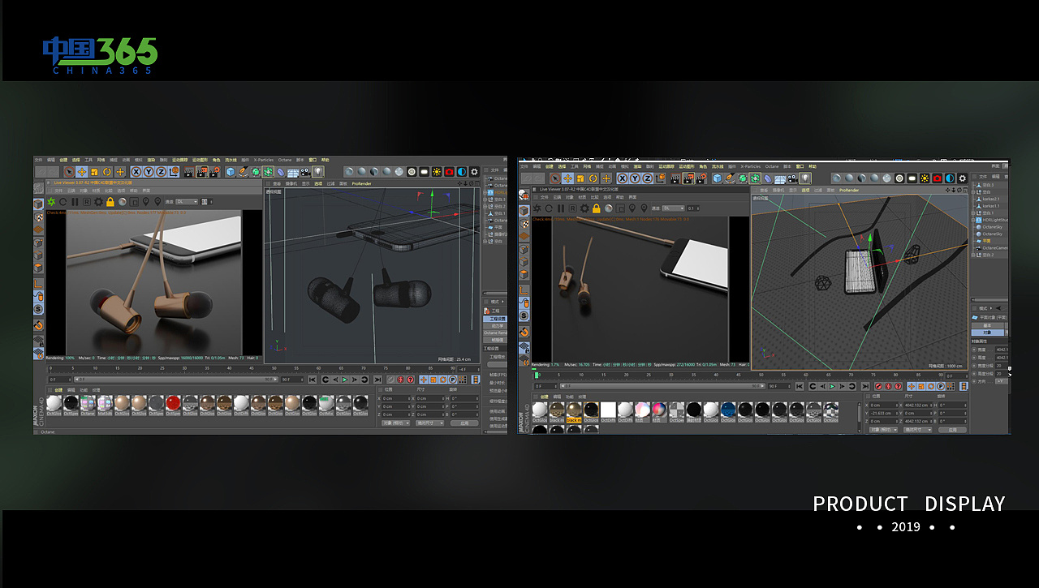Image resolution: width=1039 pixels, height=588 pixels.
Task: Click Reset 'R' icon in right Live Viewer
Action: (572, 208)
